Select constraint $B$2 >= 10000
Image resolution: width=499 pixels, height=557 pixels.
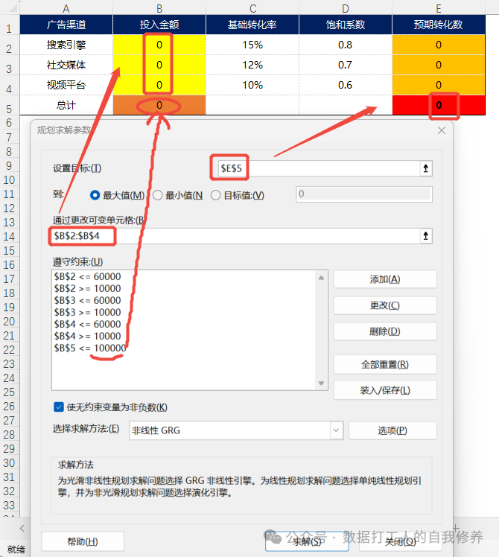tap(87, 288)
